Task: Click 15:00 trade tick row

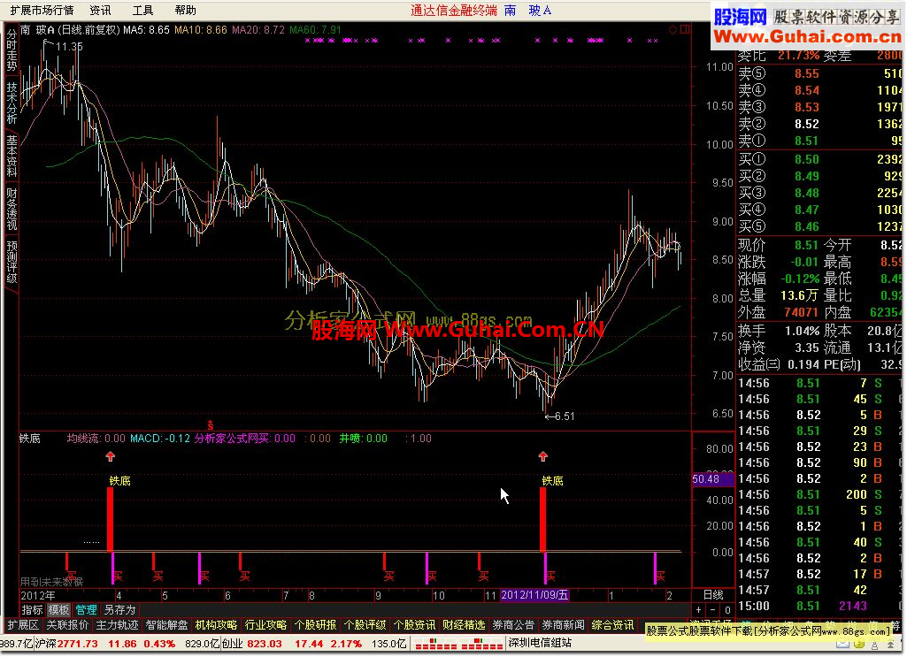Action: pyautogui.click(x=819, y=606)
